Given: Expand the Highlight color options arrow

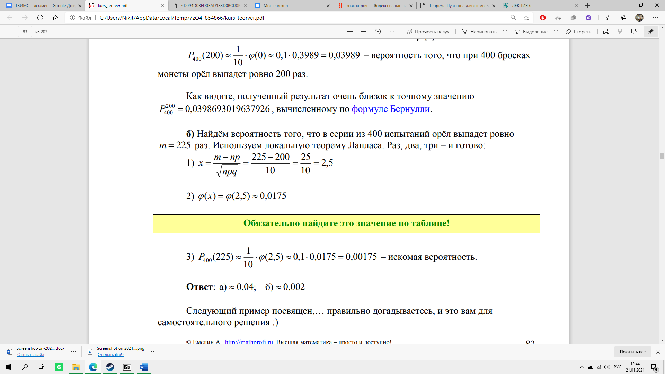Looking at the screenshot, I should click(x=556, y=32).
